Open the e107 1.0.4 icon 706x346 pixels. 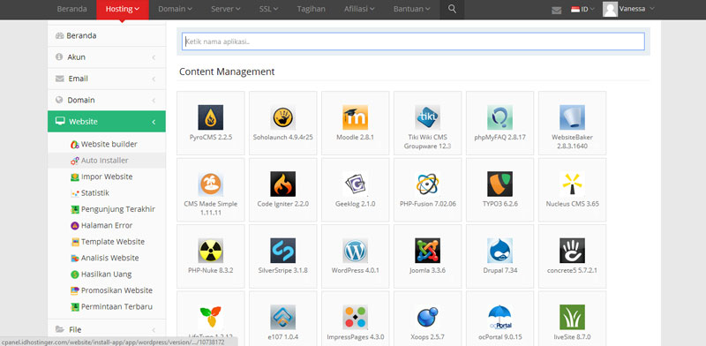[282, 317]
